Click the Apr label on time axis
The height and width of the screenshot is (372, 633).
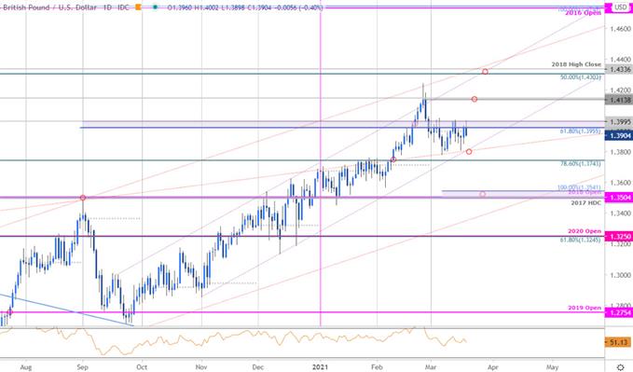492,367
